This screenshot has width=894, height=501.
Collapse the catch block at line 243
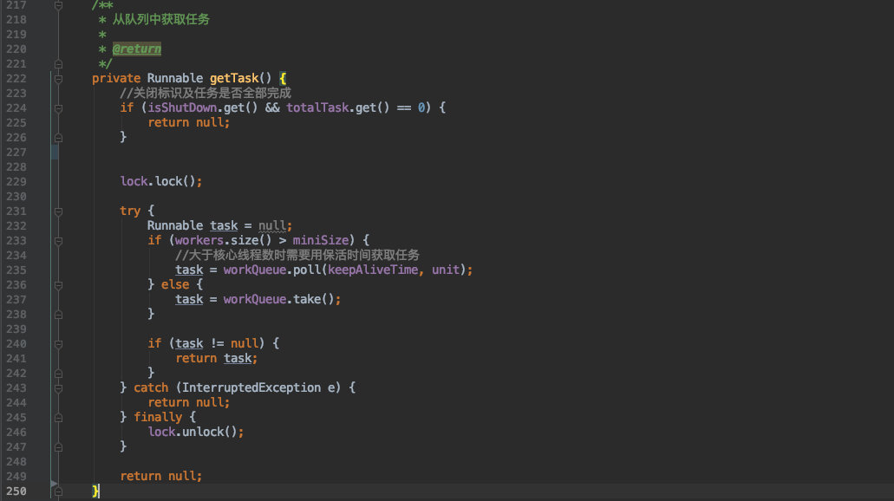(x=58, y=388)
